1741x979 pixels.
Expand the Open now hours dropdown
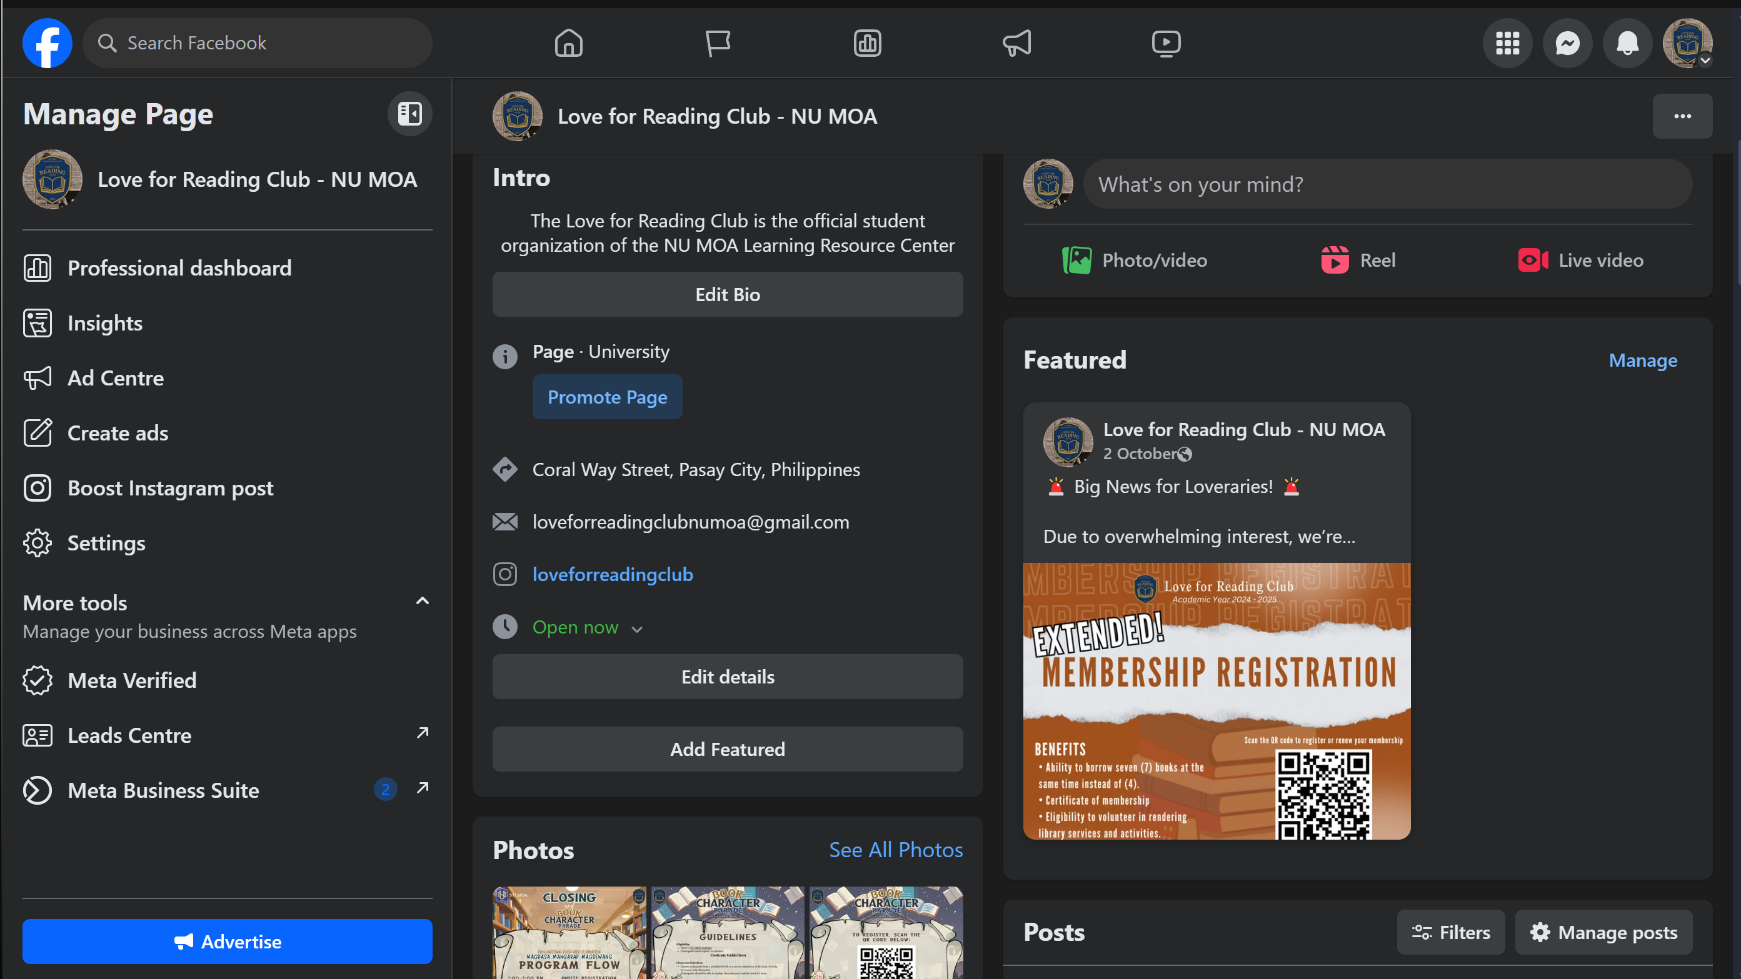[x=636, y=629]
